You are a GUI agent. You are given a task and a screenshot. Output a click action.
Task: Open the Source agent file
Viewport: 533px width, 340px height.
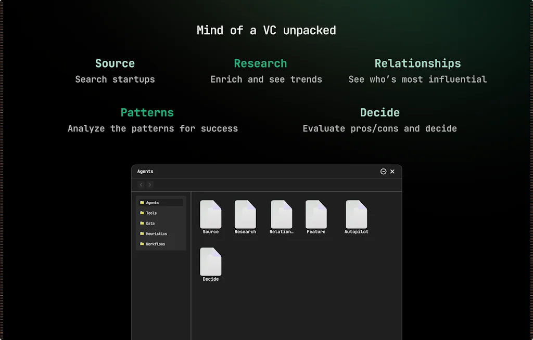210,213
